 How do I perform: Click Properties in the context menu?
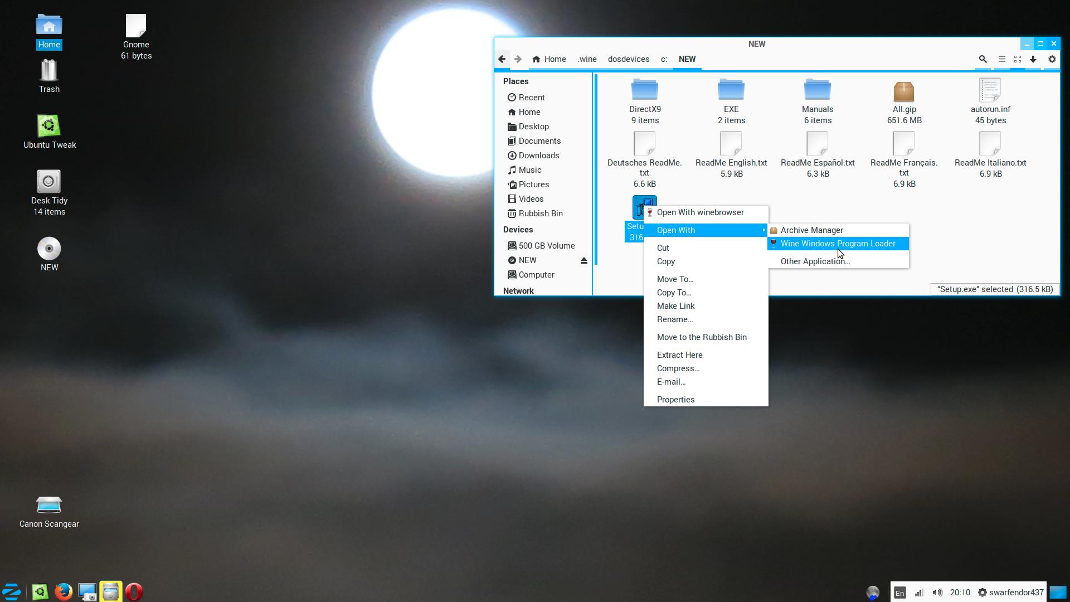[x=675, y=400]
